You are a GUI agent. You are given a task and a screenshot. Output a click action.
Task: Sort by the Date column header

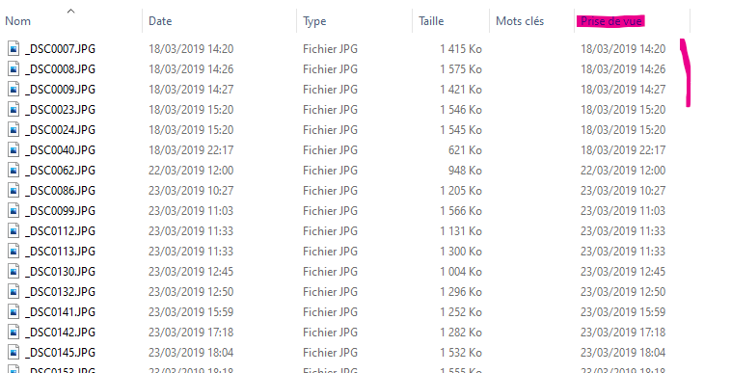(x=160, y=21)
